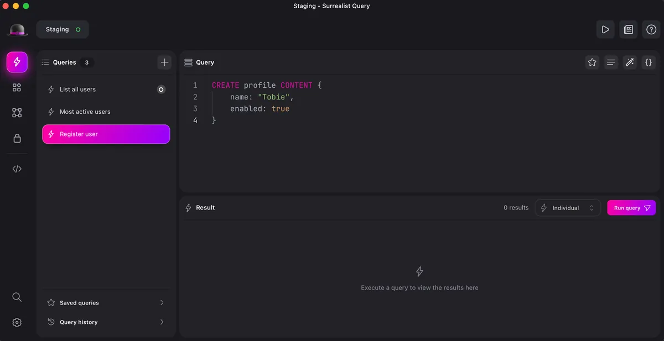Open settings gear in sidebar
664x341 pixels.
17,322
